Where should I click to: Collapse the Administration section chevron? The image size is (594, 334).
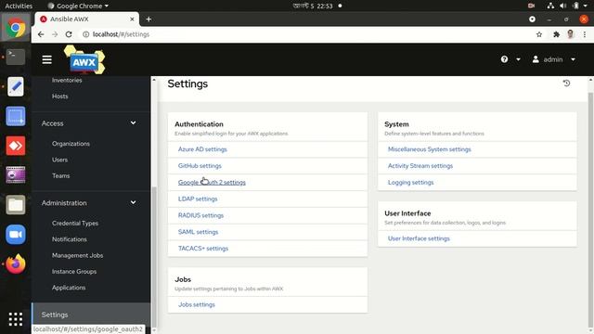(134, 202)
